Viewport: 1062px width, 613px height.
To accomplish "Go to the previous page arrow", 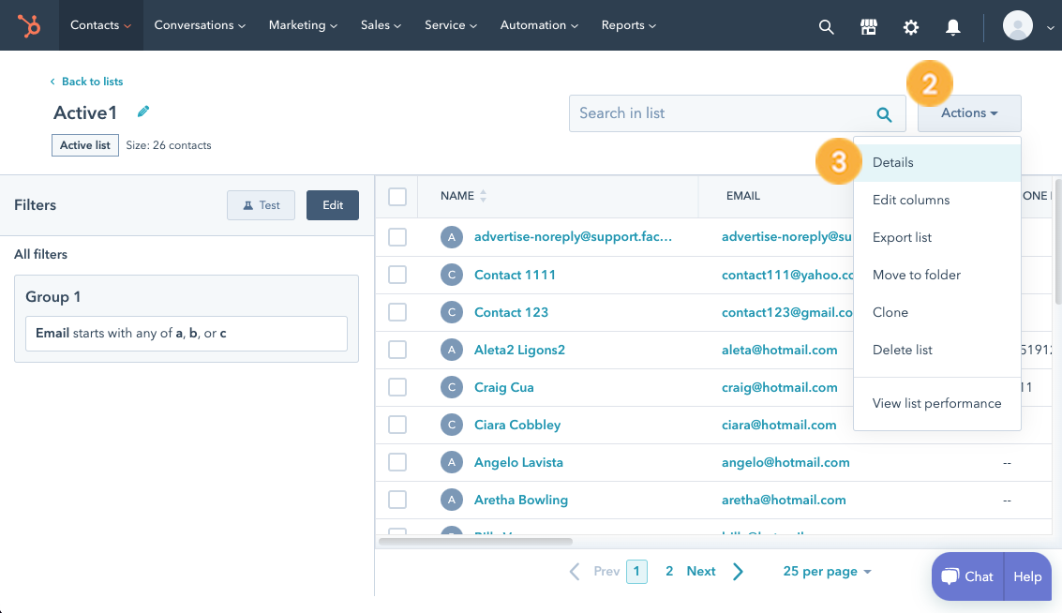I will click(575, 572).
